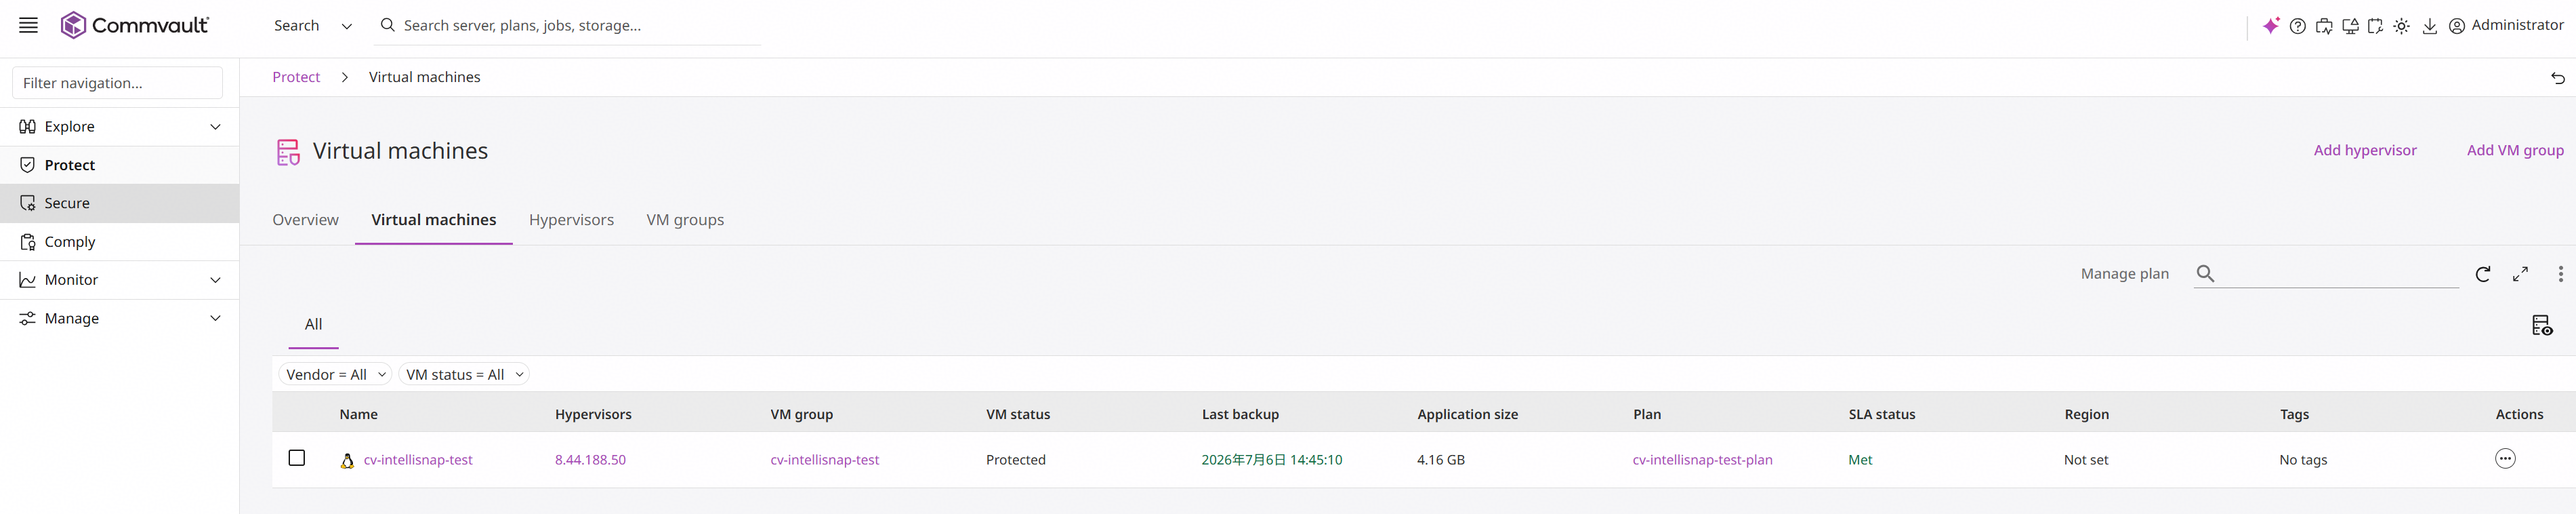Viewport: 2576px width, 514px height.
Task: Tick the checkbox for cv-intellisnap-test VM
Action: 297,458
